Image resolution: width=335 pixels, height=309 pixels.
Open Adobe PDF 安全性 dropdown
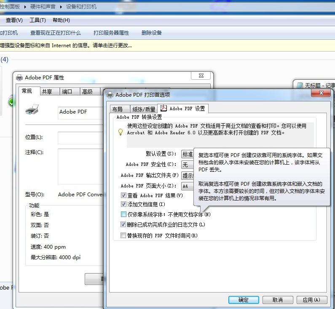point(188,165)
